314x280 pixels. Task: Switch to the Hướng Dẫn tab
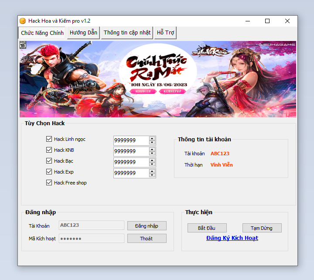point(83,33)
